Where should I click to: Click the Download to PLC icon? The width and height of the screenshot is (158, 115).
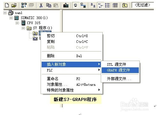66,5
